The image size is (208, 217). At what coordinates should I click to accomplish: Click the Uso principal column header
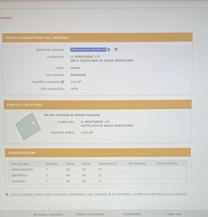[20, 164]
